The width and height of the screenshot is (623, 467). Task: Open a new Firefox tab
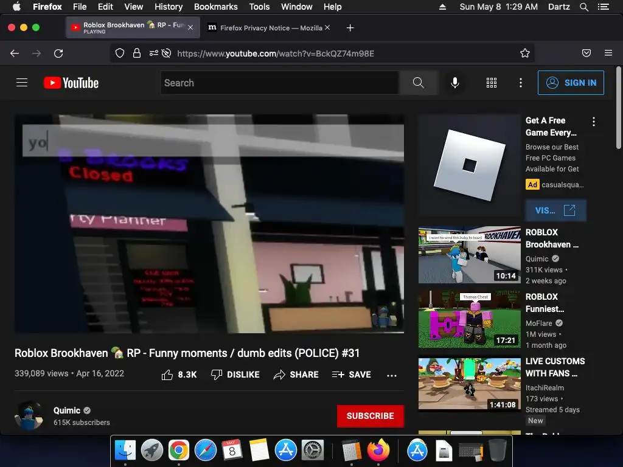tap(350, 28)
